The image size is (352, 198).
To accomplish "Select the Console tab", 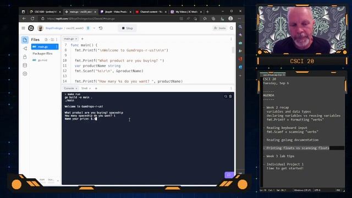I will pos(69,89).
